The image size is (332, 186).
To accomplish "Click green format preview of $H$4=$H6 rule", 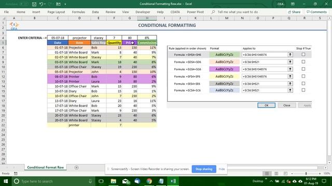I will click(x=224, y=55).
